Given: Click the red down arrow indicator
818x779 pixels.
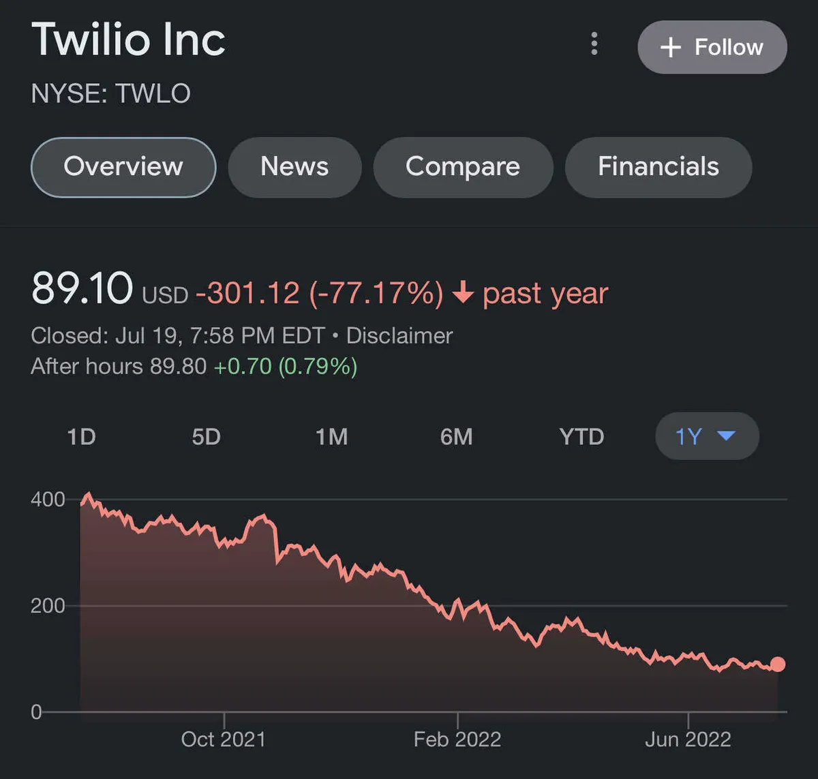Looking at the screenshot, I should coord(463,294).
